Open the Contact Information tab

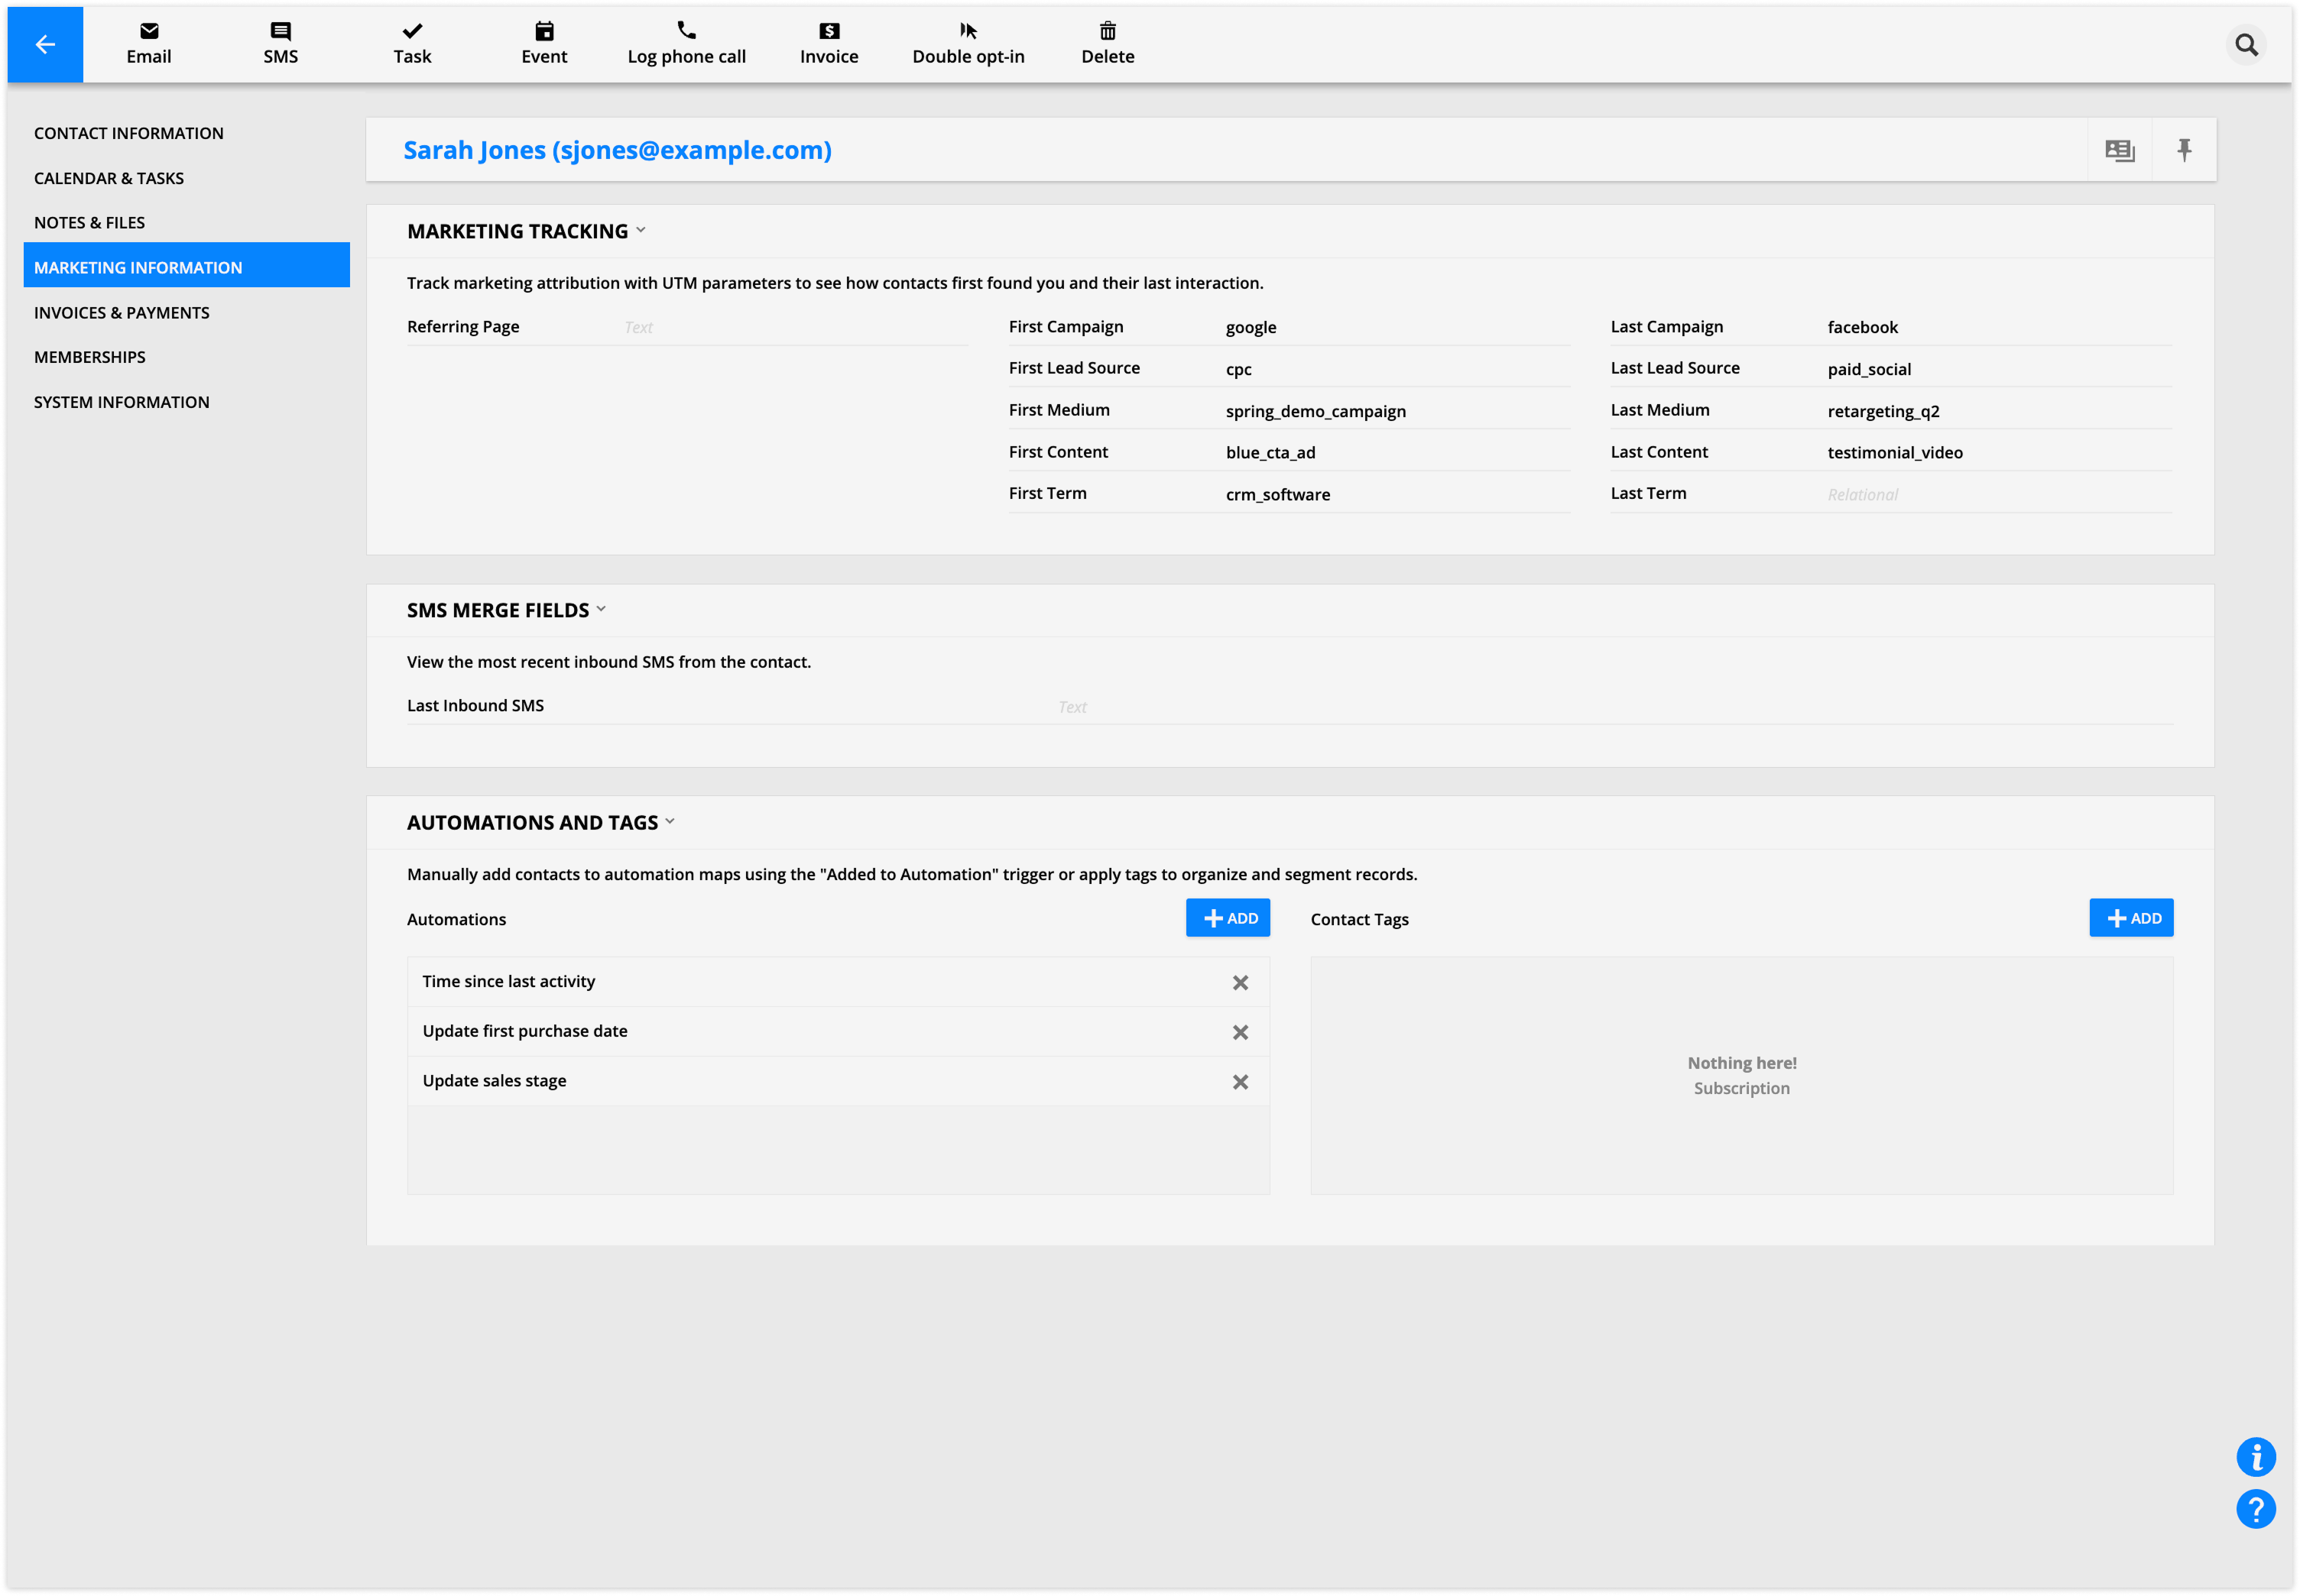point(129,133)
